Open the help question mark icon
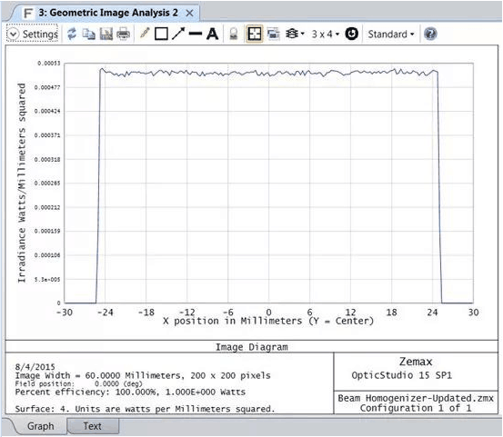 pos(430,34)
